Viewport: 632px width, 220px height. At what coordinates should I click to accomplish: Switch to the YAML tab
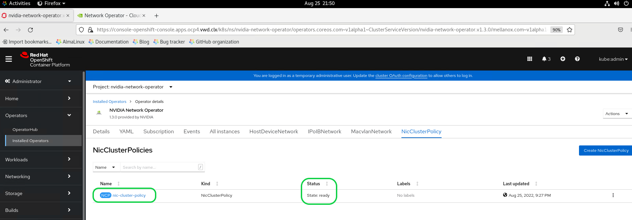tap(127, 132)
